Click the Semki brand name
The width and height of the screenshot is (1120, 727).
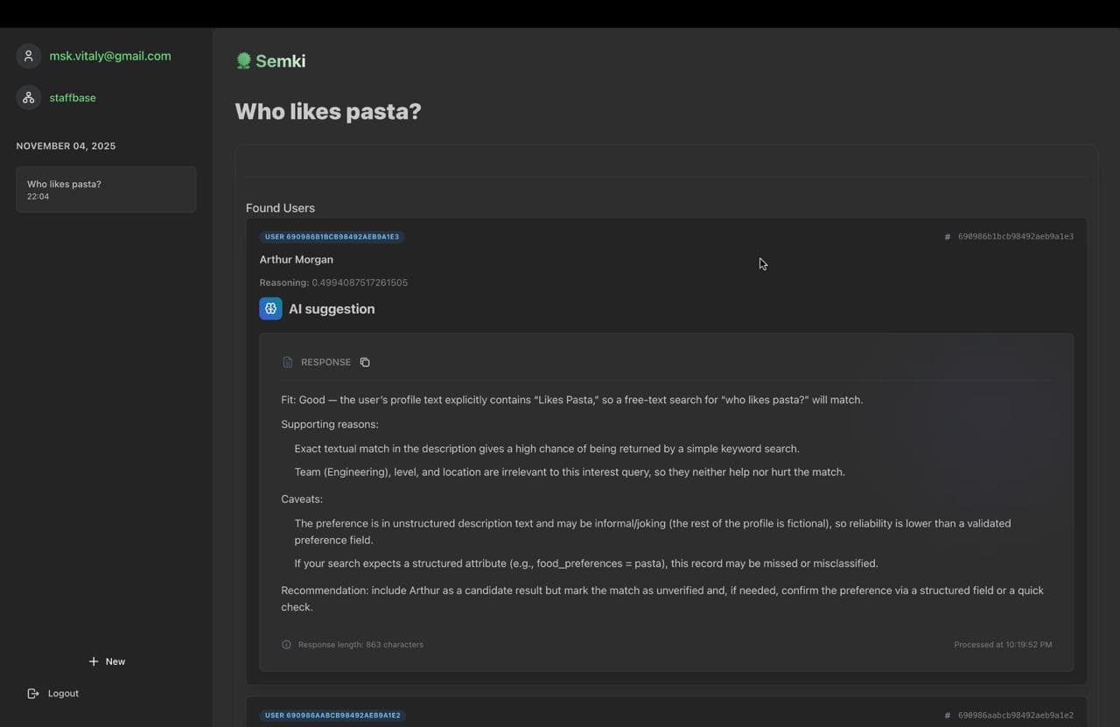(280, 61)
